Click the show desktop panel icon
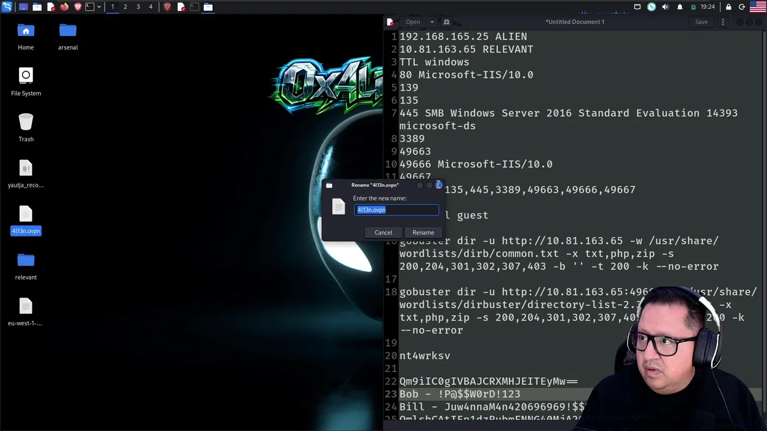 pyautogui.click(x=23, y=7)
